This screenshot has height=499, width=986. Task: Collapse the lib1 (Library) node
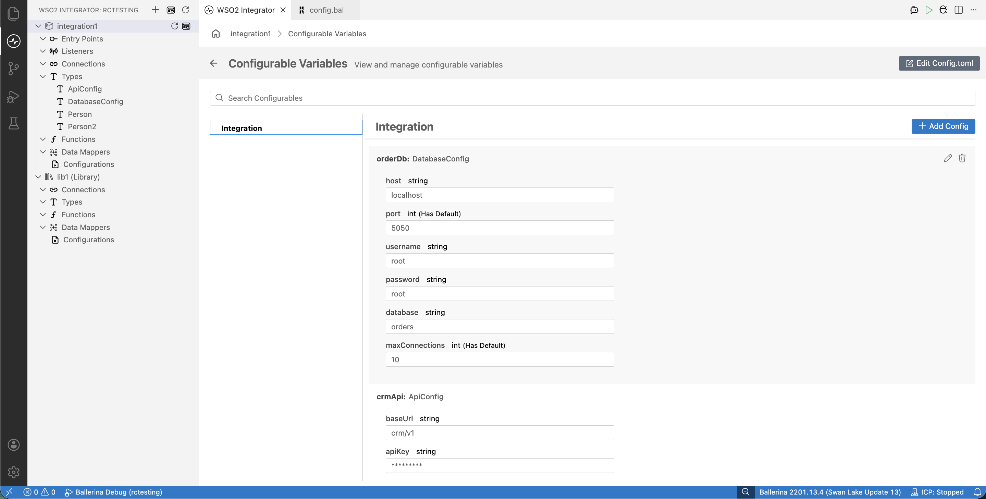pyautogui.click(x=38, y=177)
